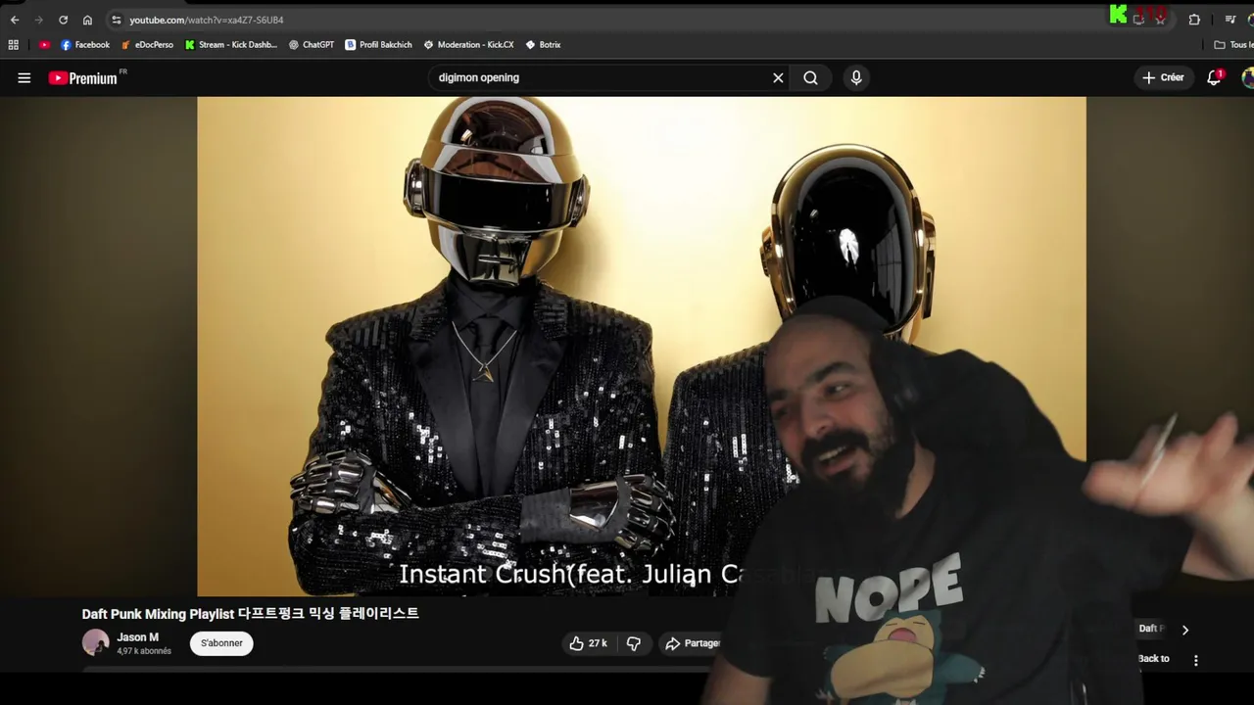Open the Moderation - Kick.CX bookmark

coord(468,44)
